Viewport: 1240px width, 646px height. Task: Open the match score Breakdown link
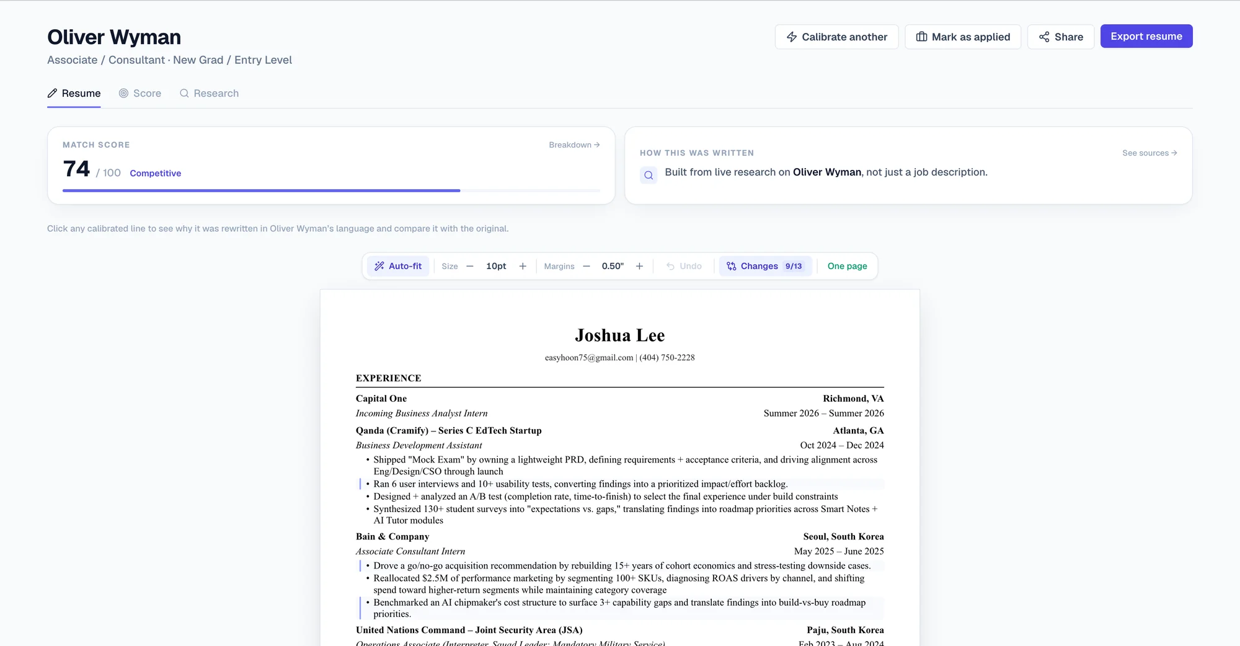click(x=574, y=144)
